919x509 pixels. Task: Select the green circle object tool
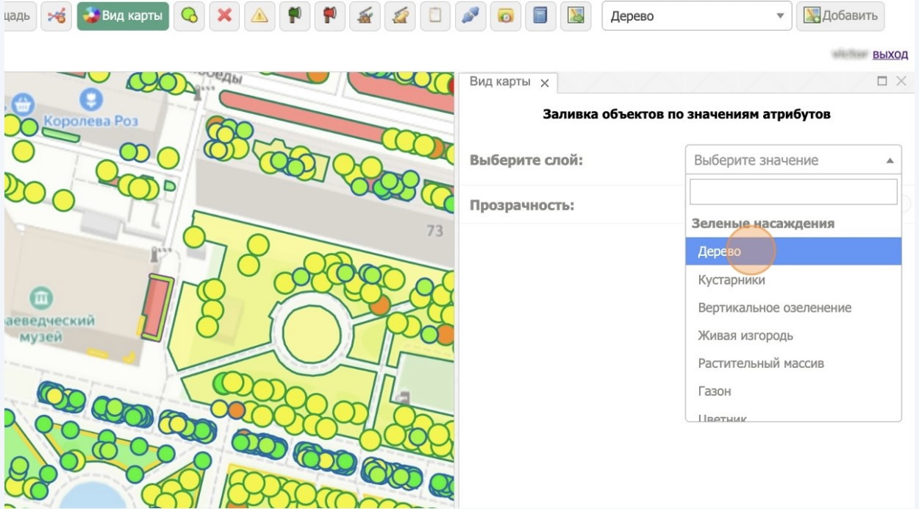[x=189, y=16]
